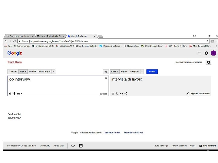This screenshot has width=218, height=163.
Task: Click the Google logo
Action: pyautogui.click(x=15, y=53)
